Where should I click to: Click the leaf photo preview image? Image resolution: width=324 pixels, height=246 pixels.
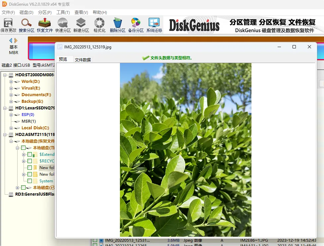186,150
